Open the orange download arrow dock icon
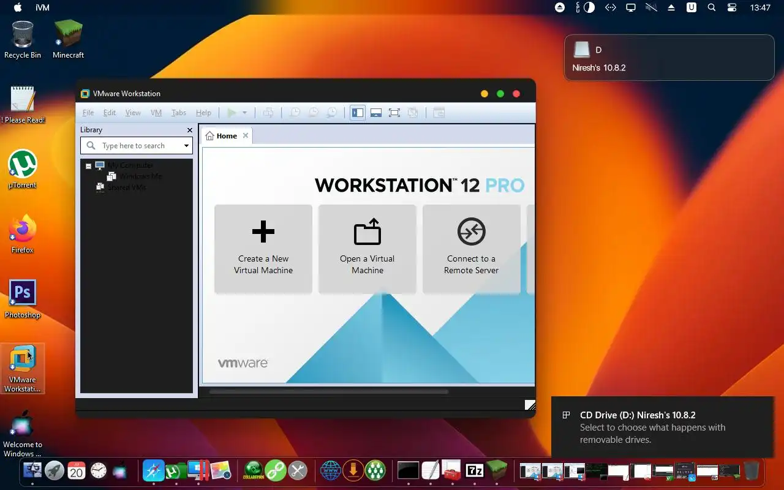The height and width of the screenshot is (490, 784). [353, 470]
